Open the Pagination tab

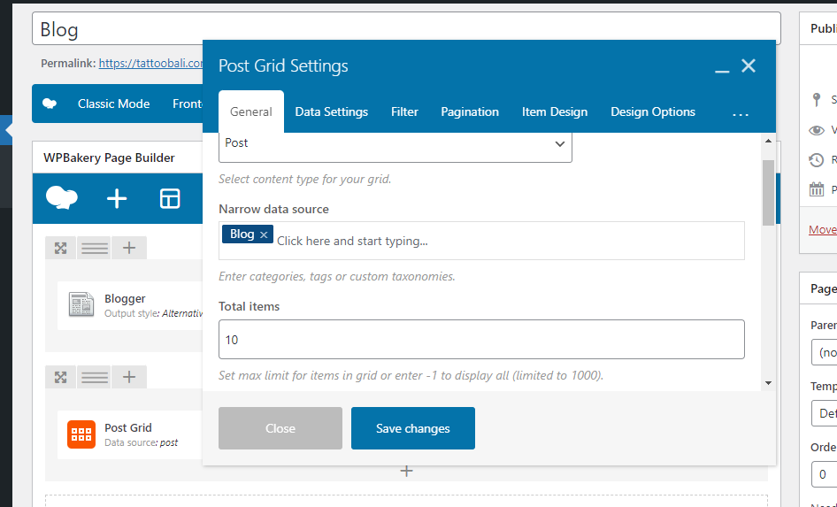[470, 111]
